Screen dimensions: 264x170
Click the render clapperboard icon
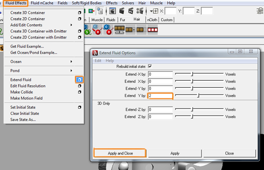point(122,11)
